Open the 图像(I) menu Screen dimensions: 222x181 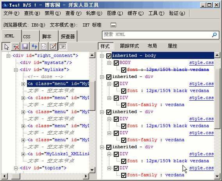tap(115, 13)
